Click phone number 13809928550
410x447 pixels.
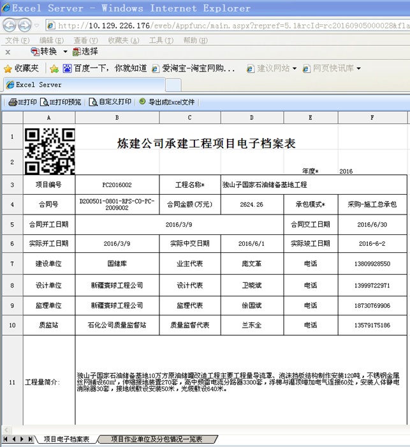(372, 264)
